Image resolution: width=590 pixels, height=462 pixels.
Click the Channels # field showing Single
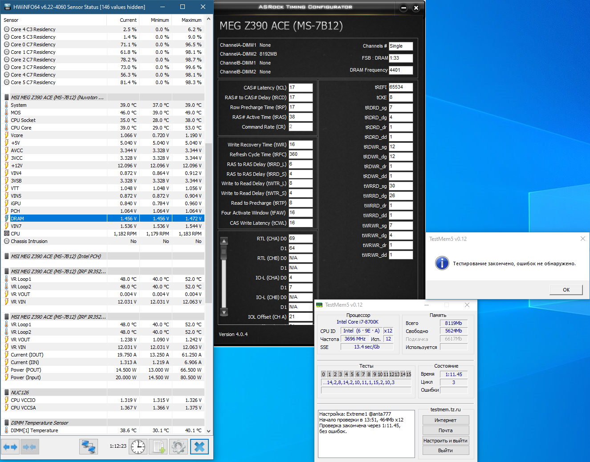pos(401,46)
